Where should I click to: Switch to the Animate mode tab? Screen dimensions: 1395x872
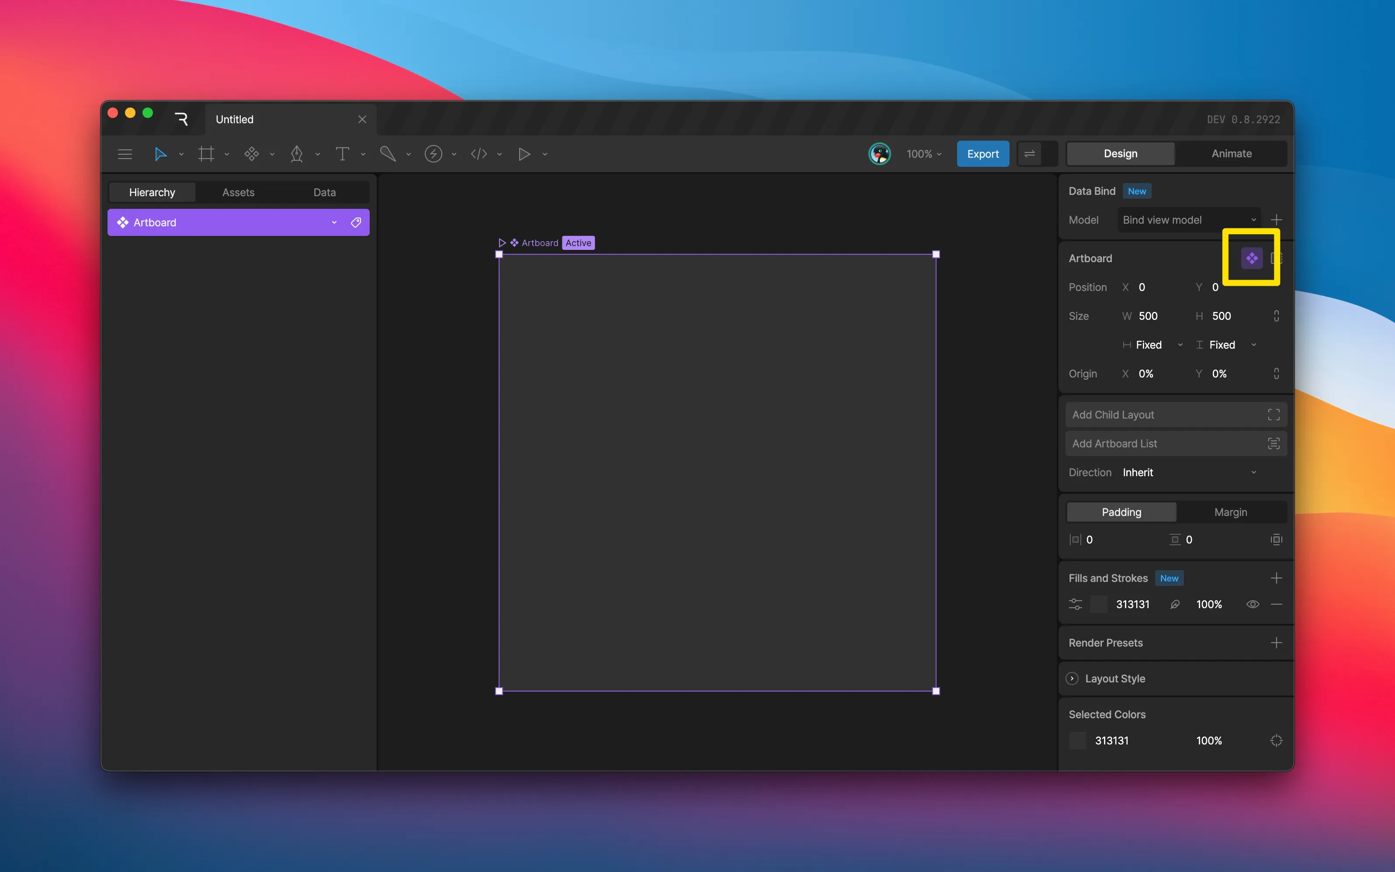click(x=1231, y=154)
